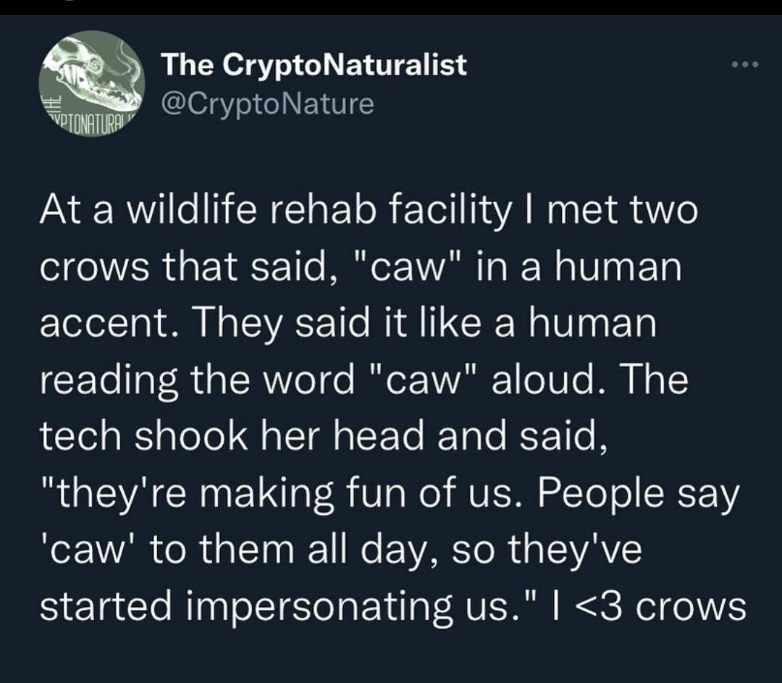Image resolution: width=782 pixels, height=683 pixels.
Task: Visit the @CryptoNature handle link
Action: [x=267, y=104]
